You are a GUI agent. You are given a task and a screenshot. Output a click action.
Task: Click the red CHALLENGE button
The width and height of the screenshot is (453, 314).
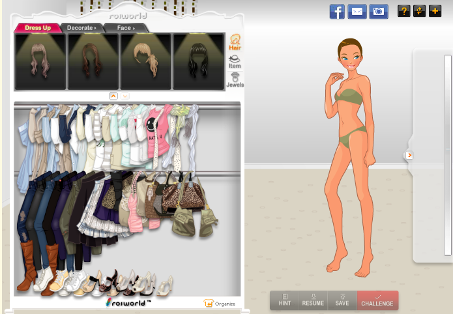[377, 300]
